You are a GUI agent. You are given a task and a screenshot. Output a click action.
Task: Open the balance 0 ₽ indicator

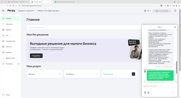click(x=147, y=11)
